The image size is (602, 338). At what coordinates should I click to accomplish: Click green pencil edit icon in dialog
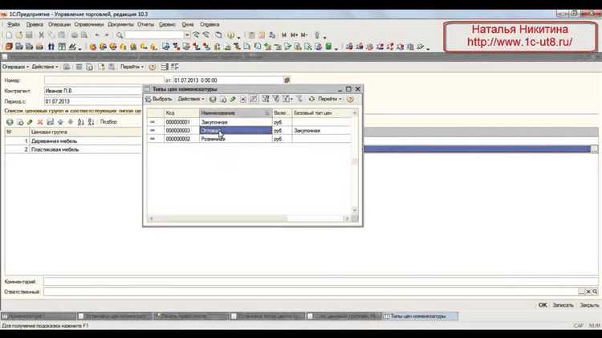click(233, 99)
